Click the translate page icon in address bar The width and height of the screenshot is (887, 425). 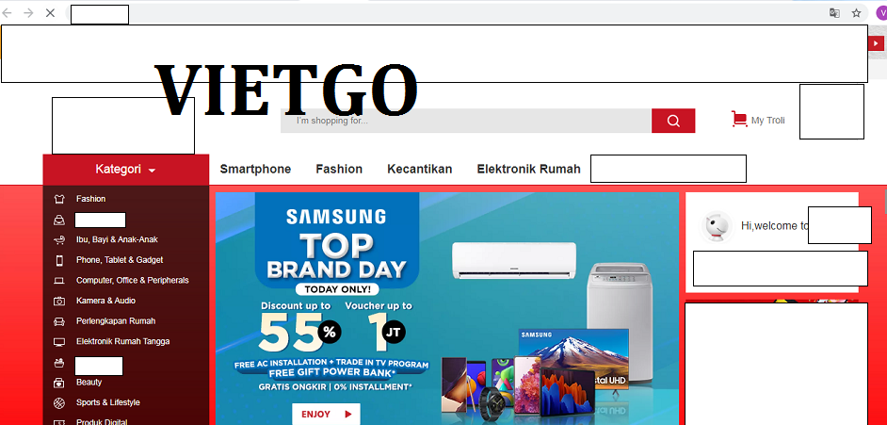click(834, 13)
